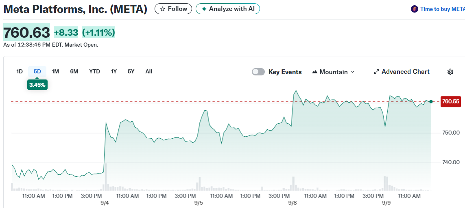Click the 9/8 date label
The height and width of the screenshot is (208, 465).
click(293, 203)
